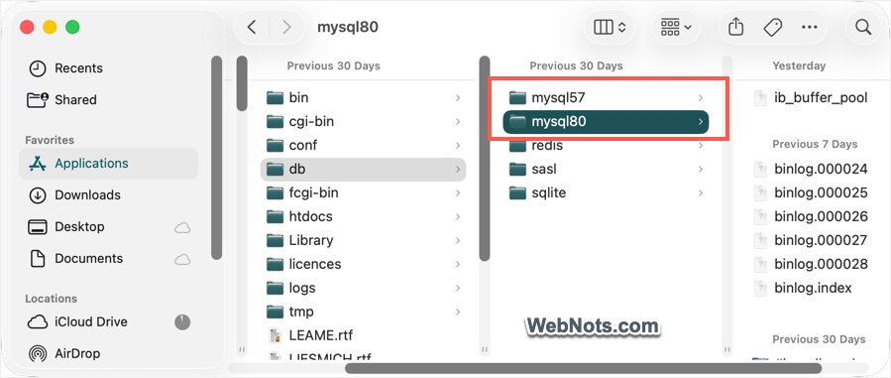Open Downloads in the sidebar
The image size is (891, 378).
[108, 195]
